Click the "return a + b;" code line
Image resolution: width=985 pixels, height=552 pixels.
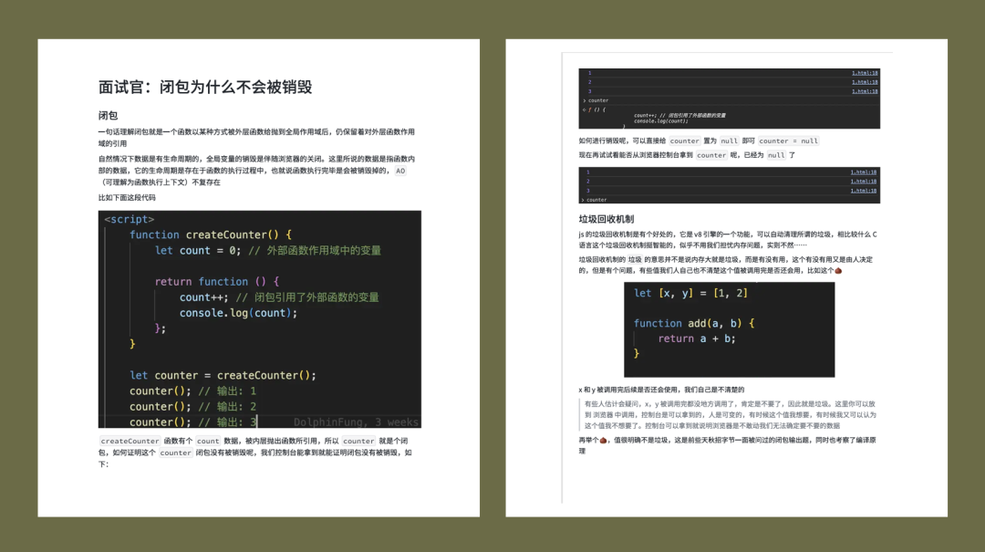(697, 338)
